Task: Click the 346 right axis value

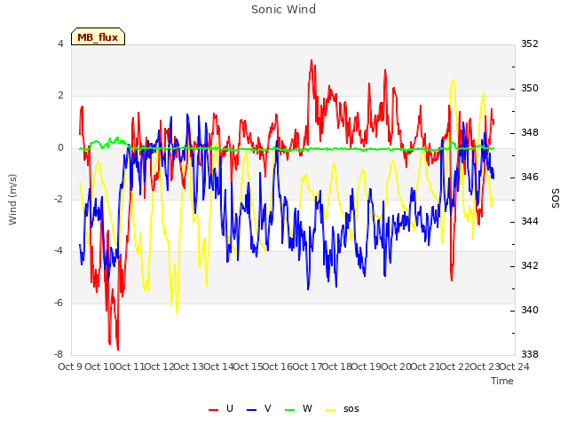Action: (x=530, y=177)
